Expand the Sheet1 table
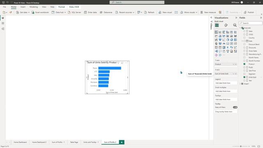This screenshot has height=148, width=263. coord(240,84)
